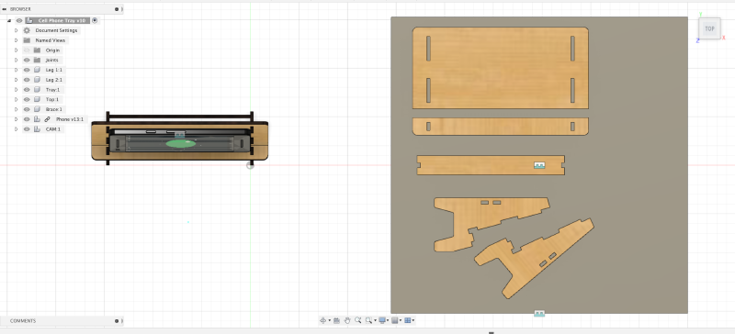Click the Comments panel options dot
The height and width of the screenshot is (334, 735).
tap(117, 321)
